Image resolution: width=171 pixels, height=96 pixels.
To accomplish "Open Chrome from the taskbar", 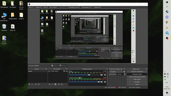I will [x=167, y=22].
